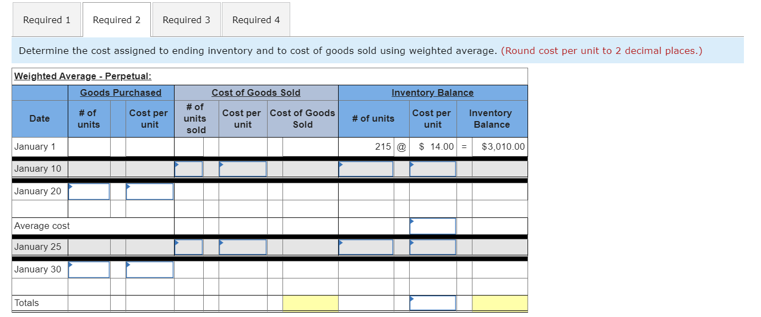Screen dimensions: 761x317
Task: Click the Average cost per unit input cell
Action: tap(432, 226)
